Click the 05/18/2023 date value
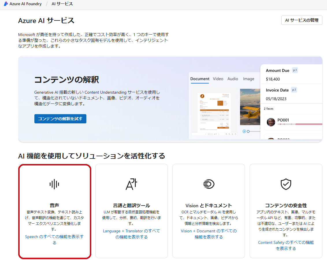The width and height of the screenshot is (327, 260). [276, 99]
